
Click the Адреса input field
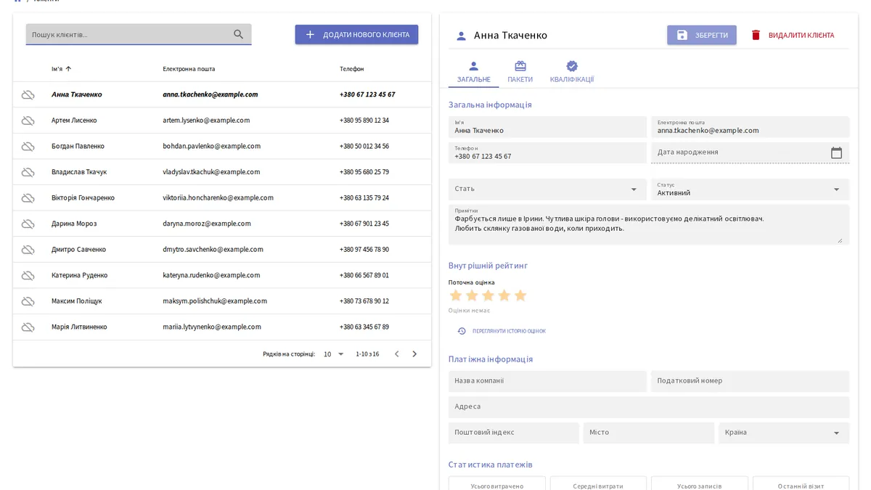point(649,407)
